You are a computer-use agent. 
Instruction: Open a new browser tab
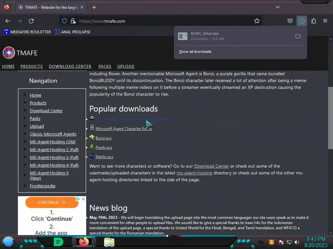point(94,7)
